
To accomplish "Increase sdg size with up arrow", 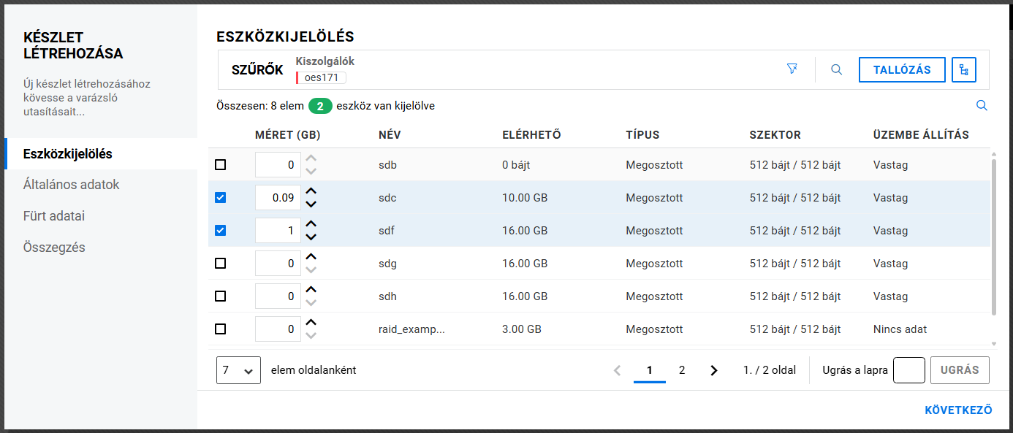I will point(311,257).
